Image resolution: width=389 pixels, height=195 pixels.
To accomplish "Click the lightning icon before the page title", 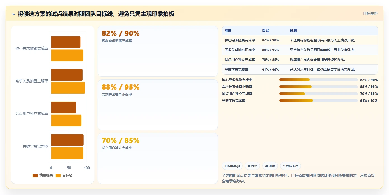I will click(13, 14).
